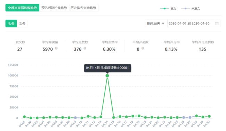Click the 04.26 gray data point
226x131 pixels.
pos(184,117)
